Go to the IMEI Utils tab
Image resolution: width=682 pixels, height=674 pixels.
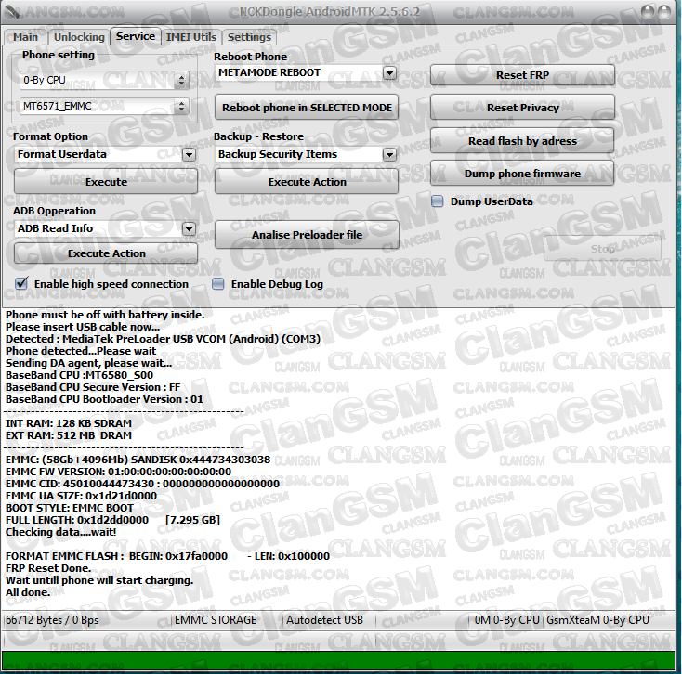pos(190,37)
